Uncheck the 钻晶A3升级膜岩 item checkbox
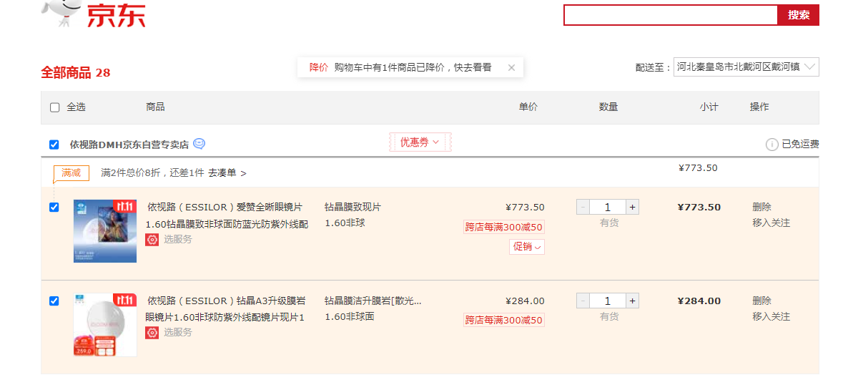Image resolution: width=848 pixels, height=385 pixels. 54,301
